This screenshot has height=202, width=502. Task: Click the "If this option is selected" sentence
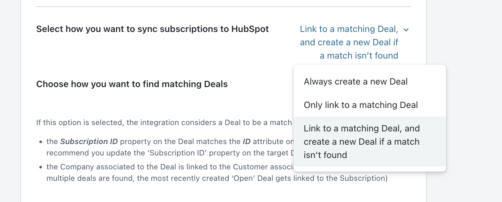point(164,123)
